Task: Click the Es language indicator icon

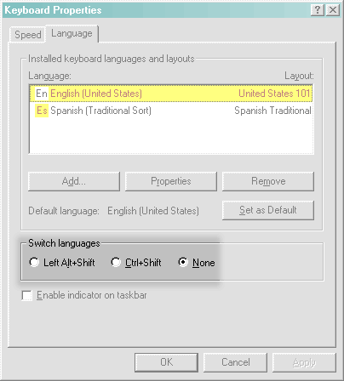Action: (x=42, y=111)
